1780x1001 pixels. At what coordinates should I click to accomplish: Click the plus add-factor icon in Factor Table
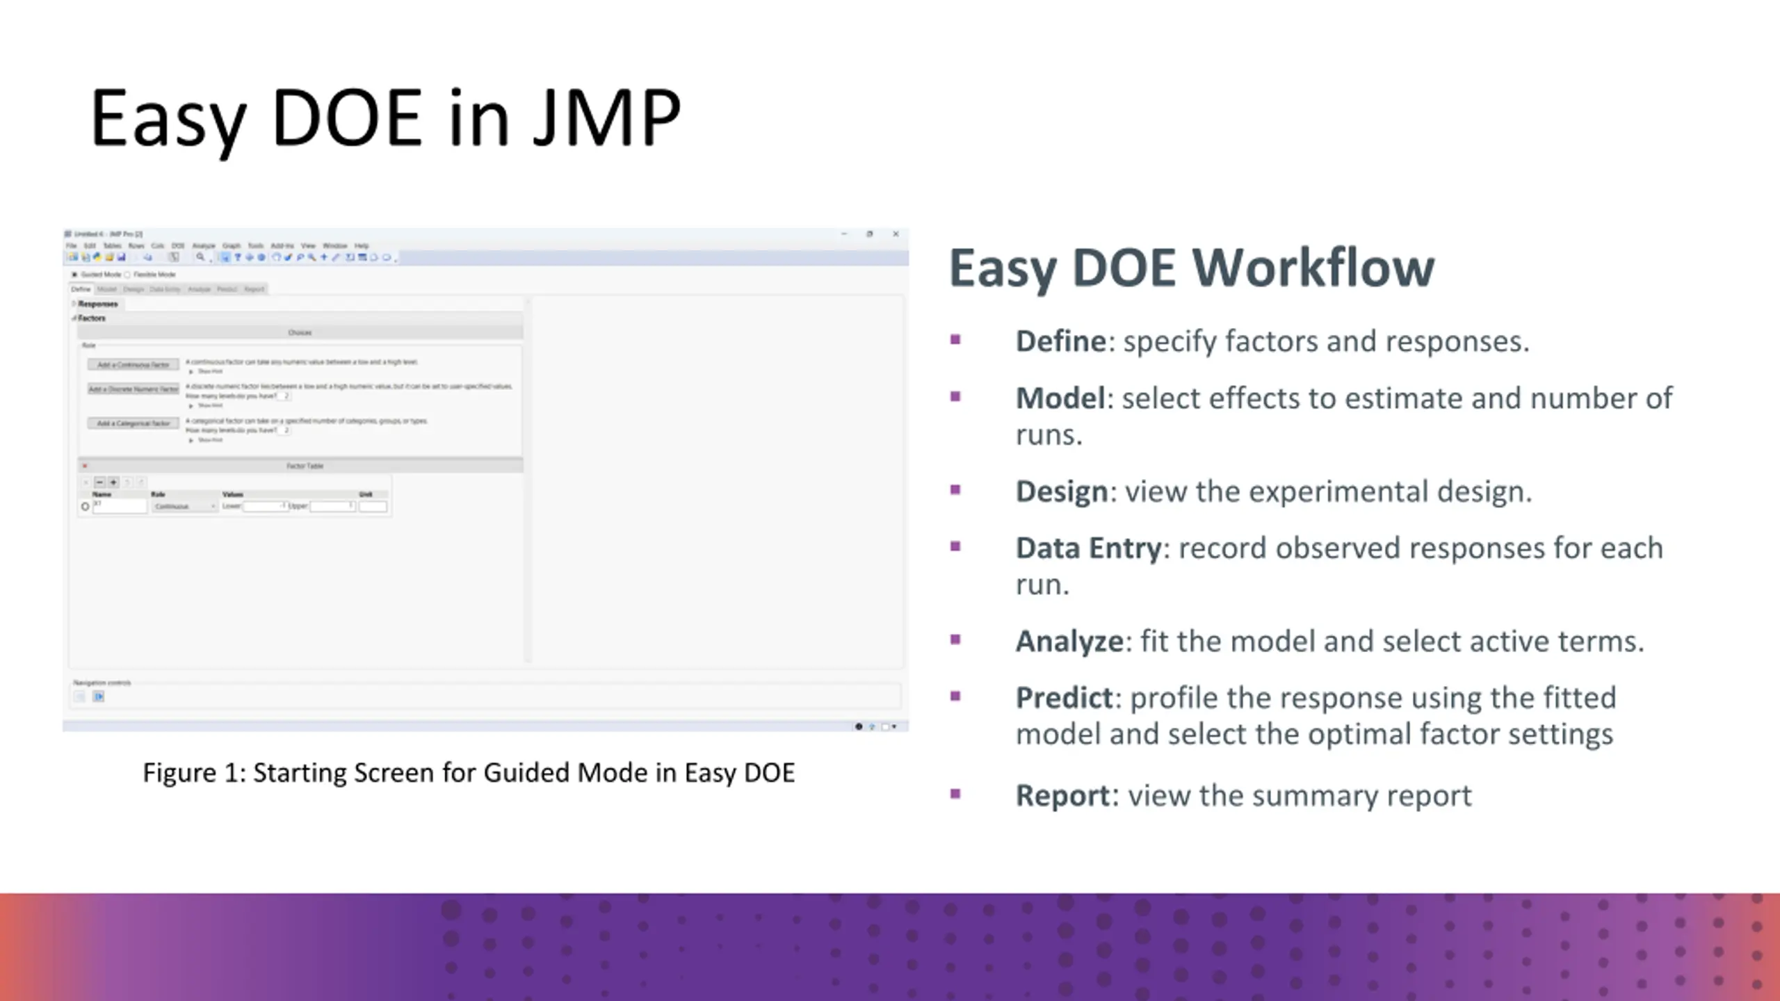(x=113, y=482)
